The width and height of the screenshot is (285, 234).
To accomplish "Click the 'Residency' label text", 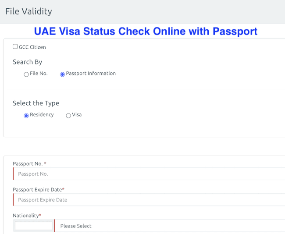I will point(42,114).
